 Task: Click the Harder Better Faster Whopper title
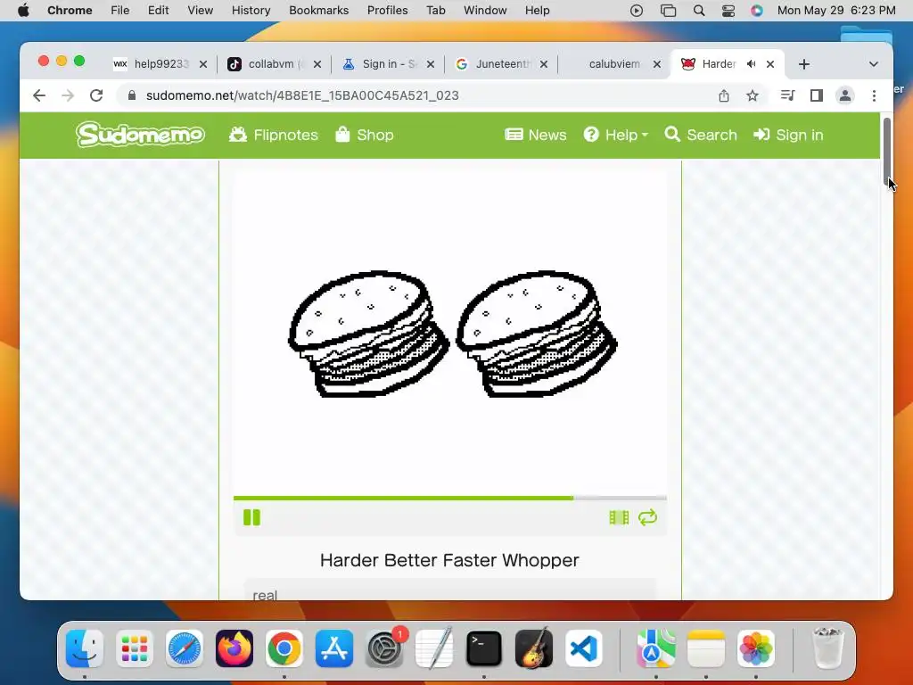pyautogui.click(x=449, y=560)
